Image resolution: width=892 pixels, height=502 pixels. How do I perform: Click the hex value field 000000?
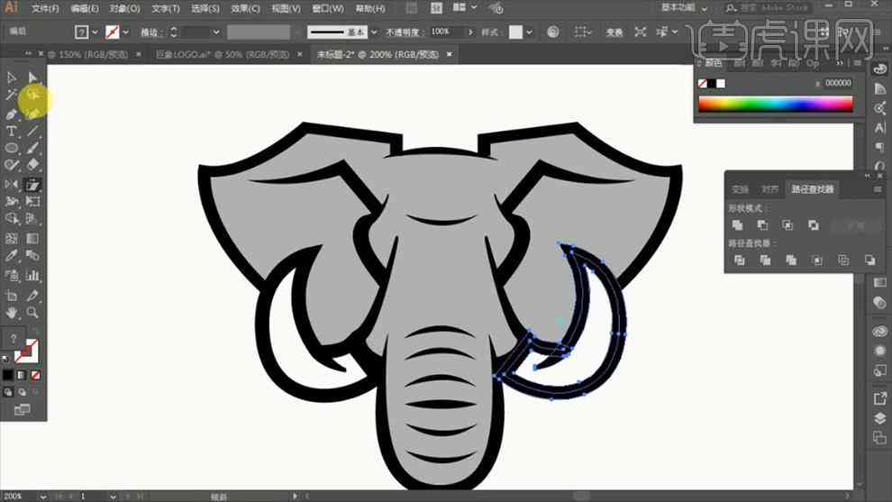pyautogui.click(x=838, y=83)
